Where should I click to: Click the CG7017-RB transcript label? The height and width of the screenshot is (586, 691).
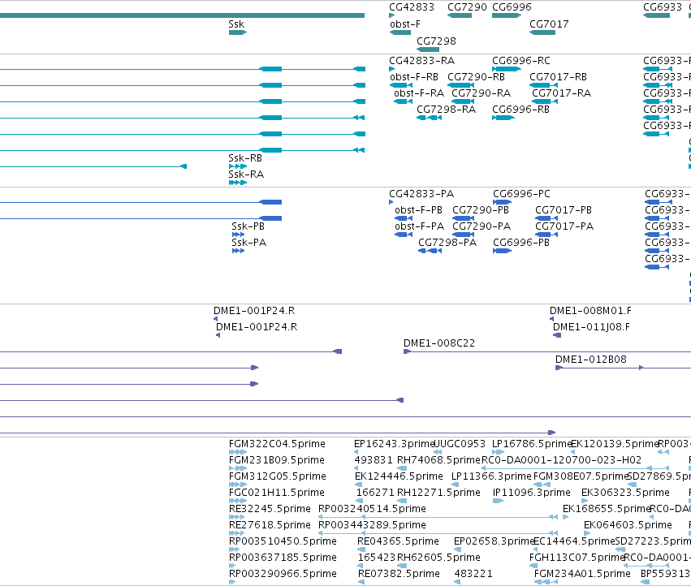pos(558,77)
